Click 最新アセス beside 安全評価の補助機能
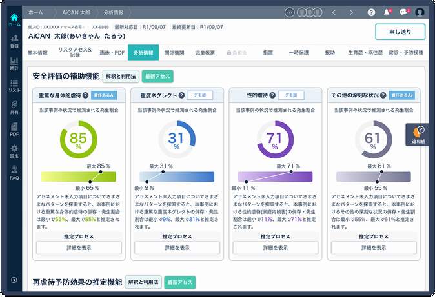 coord(157,77)
